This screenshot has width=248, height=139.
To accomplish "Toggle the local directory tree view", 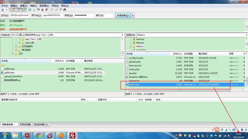I will [16, 10].
